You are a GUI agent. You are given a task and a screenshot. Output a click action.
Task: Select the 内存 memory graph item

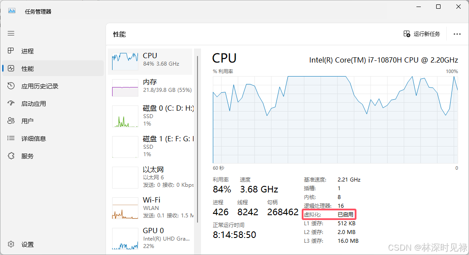[x=150, y=87]
